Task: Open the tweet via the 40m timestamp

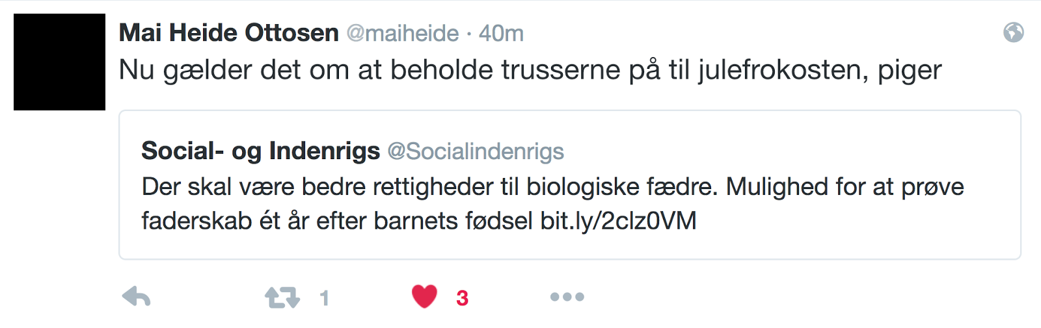Action: 501,33
